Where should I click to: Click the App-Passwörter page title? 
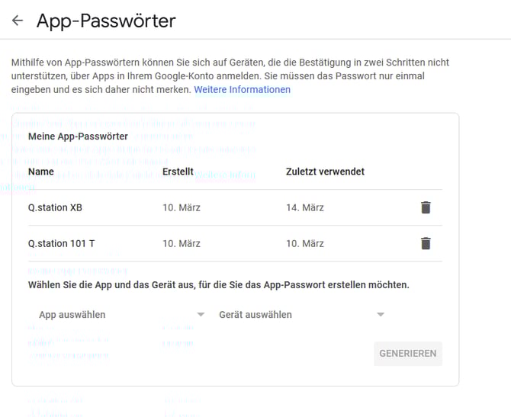(106, 21)
